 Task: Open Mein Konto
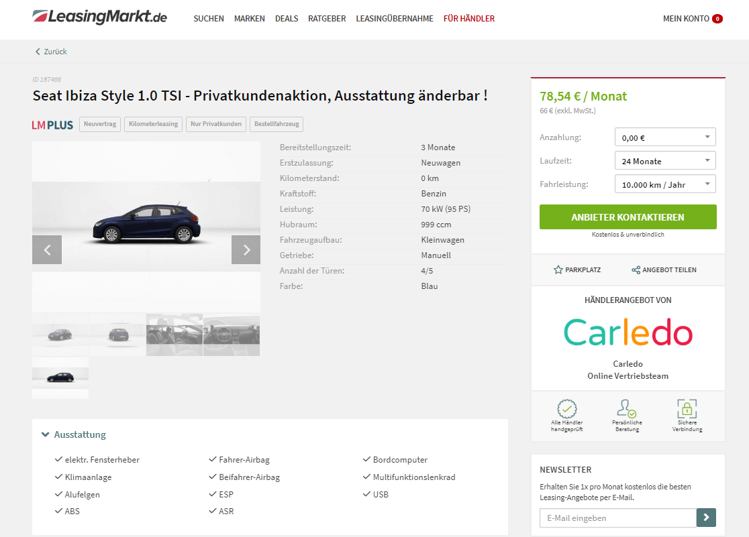pyautogui.click(x=686, y=19)
